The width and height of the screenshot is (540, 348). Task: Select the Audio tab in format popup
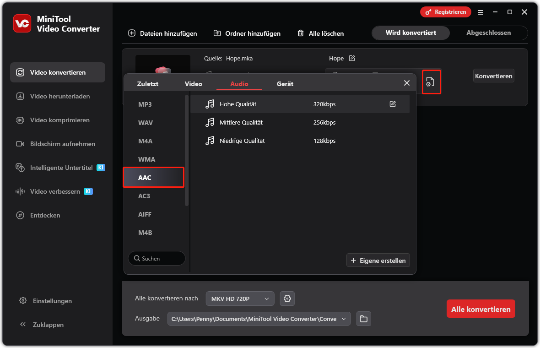click(239, 84)
